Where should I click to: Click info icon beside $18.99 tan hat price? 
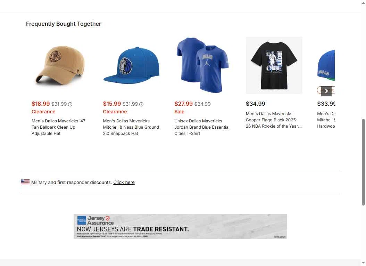click(x=70, y=104)
